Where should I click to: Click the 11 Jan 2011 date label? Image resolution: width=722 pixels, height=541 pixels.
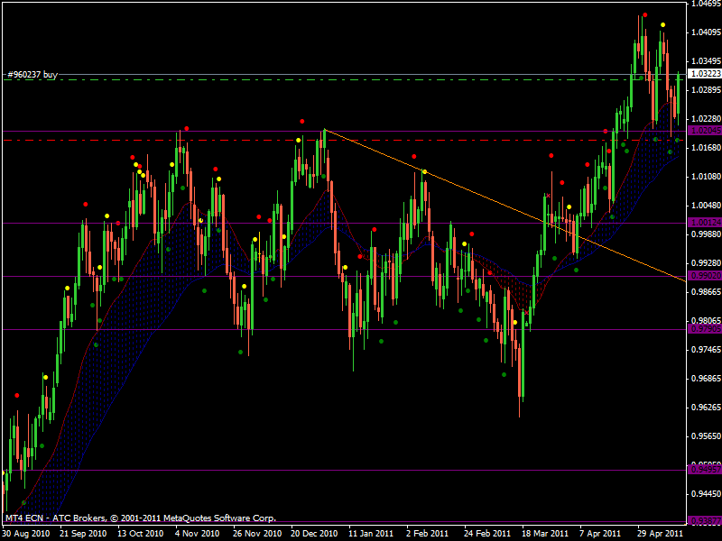[x=371, y=534]
